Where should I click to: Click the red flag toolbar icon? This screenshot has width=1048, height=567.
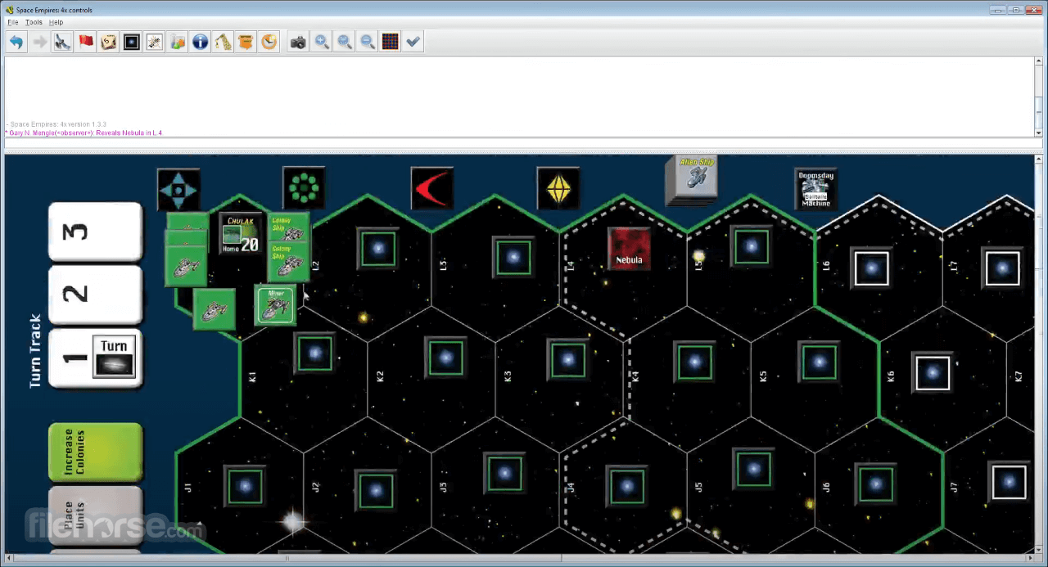coord(85,42)
